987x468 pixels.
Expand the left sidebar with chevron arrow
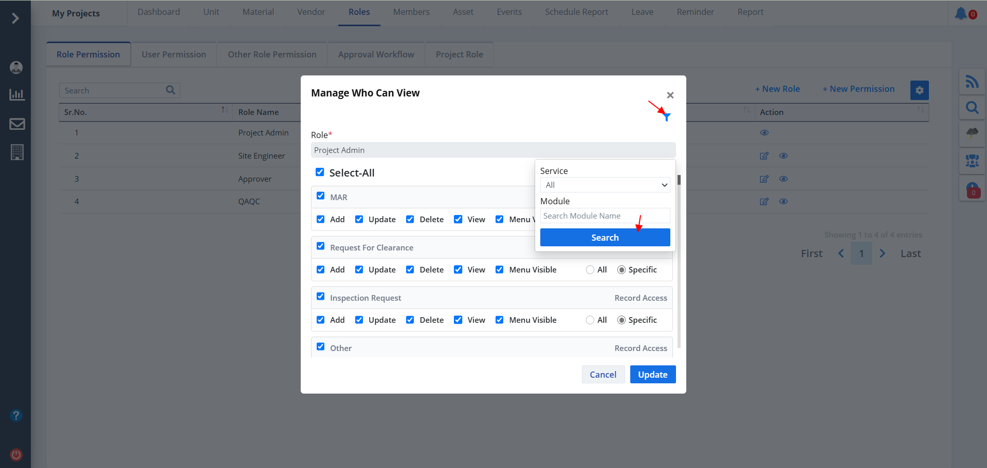(x=15, y=18)
